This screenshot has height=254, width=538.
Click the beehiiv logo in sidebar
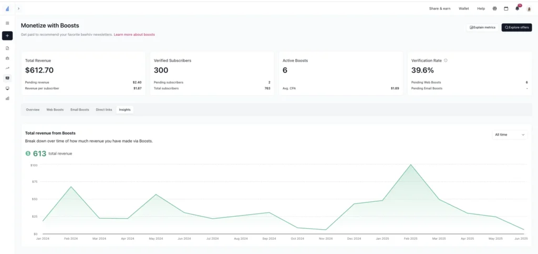(x=7, y=8)
